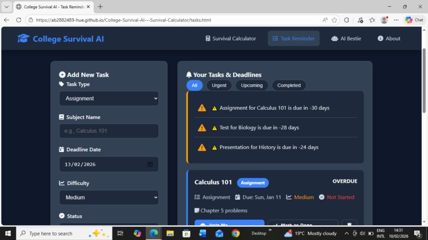The image size is (428, 240).
Task: Click the College Survival AI graduation cap logo
Action: tap(23, 39)
